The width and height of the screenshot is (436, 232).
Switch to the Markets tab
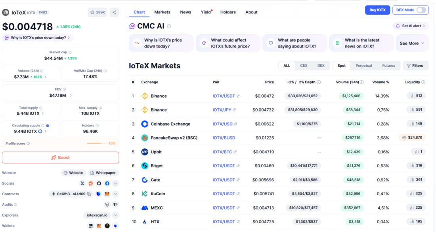pyautogui.click(x=163, y=12)
